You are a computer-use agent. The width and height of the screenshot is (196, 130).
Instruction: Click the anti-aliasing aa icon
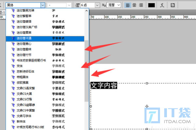(104, 5)
